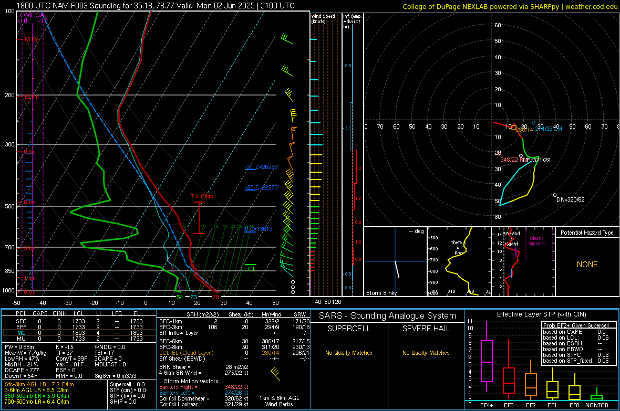Click the 'Wind Speed (knots)' panel header
Screen dimensions: 620x411
pos(323,18)
